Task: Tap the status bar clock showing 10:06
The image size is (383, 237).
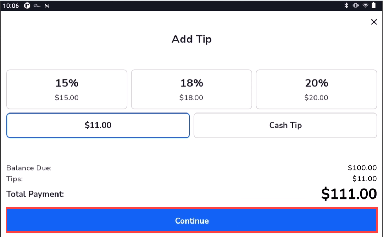Action: point(11,6)
